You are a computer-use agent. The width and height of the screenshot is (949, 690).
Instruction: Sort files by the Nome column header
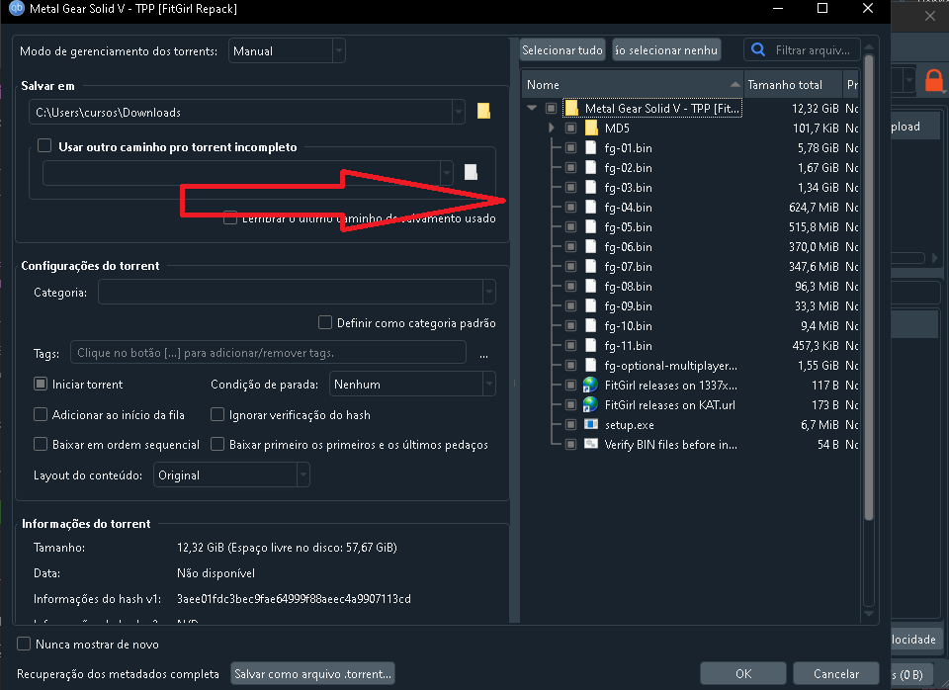click(633, 85)
